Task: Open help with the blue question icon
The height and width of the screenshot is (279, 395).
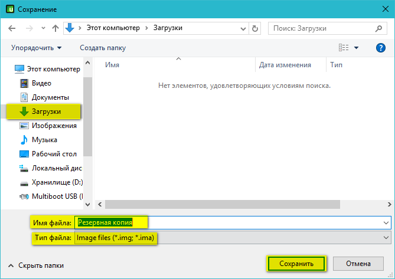Action: 381,48
